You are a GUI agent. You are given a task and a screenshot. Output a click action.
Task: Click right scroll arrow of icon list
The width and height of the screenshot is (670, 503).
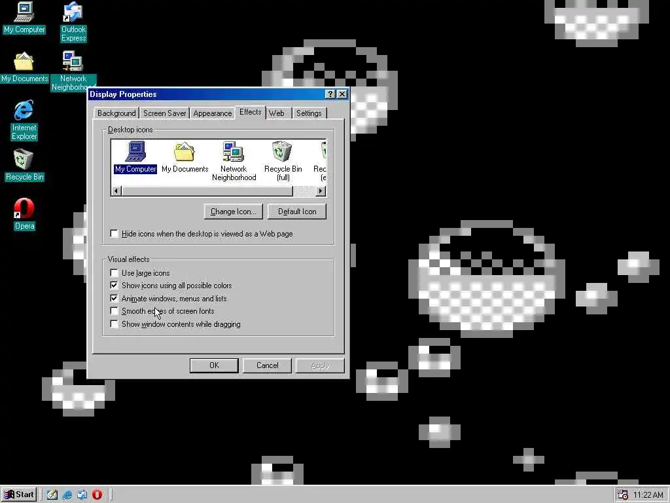(321, 191)
